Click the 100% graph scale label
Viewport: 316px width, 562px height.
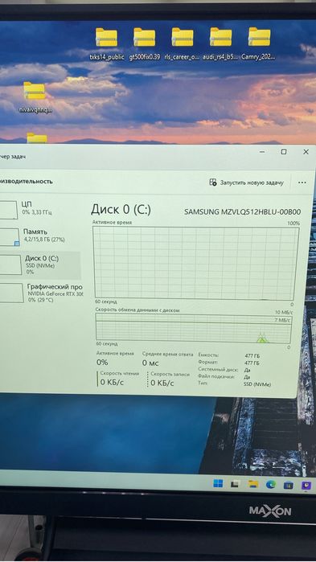point(293,224)
